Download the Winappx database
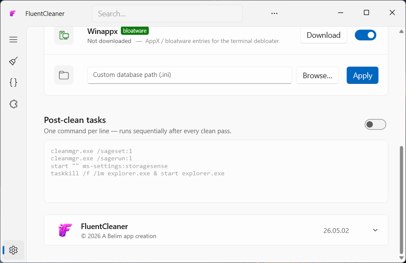The width and height of the screenshot is (406, 263). point(323,35)
